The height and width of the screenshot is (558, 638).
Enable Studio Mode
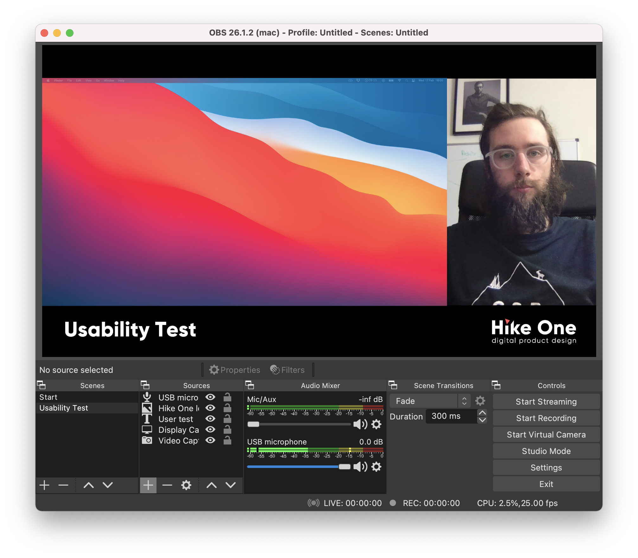click(x=546, y=451)
